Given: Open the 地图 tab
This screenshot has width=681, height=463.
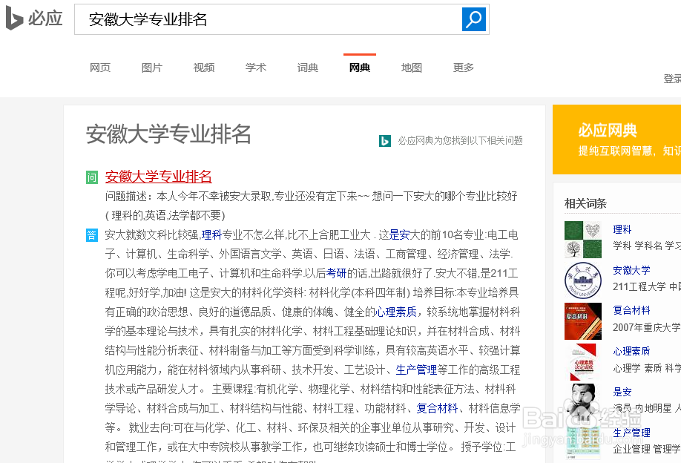Looking at the screenshot, I should [411, 68].
